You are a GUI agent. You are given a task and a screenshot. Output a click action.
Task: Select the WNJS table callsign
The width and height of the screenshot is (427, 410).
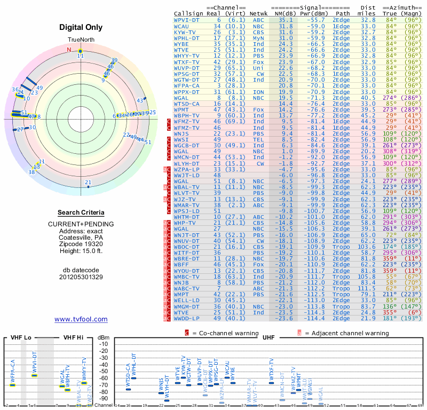[181, 133]
